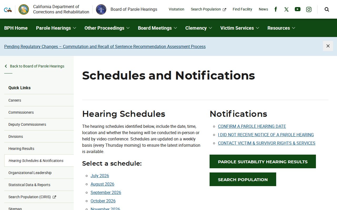Dismiss the pending regulatory changes banner

328,46
